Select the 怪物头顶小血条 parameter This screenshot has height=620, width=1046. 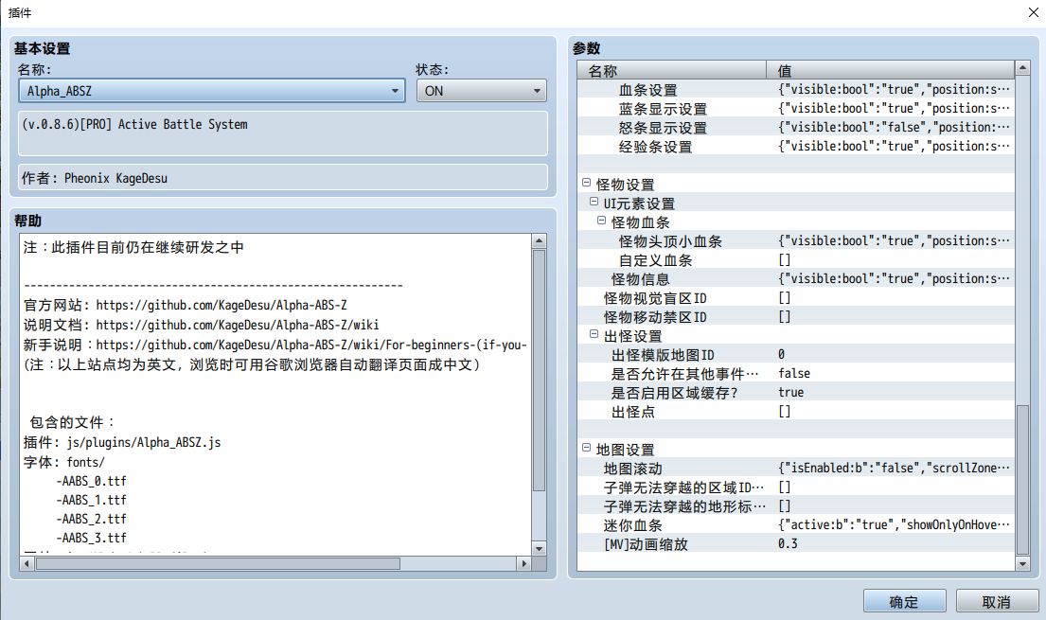pos(796,241)
